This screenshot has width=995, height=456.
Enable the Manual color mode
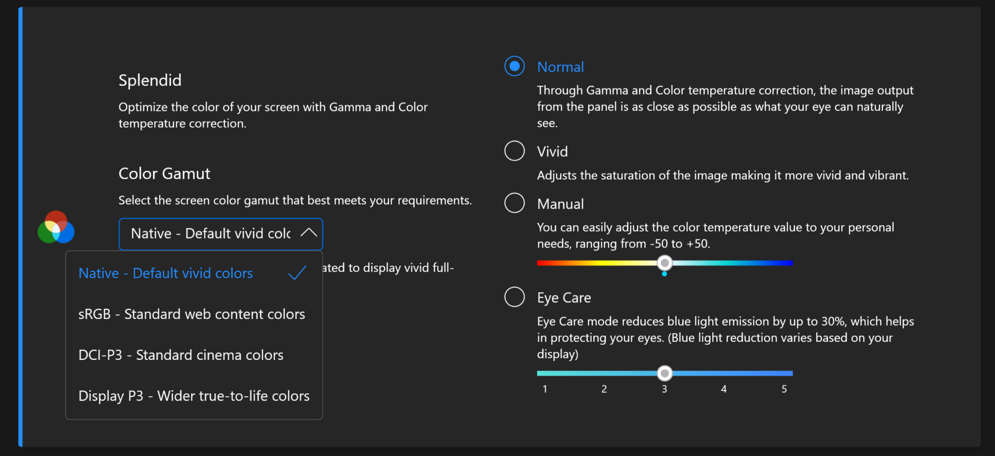click(515, 203)
